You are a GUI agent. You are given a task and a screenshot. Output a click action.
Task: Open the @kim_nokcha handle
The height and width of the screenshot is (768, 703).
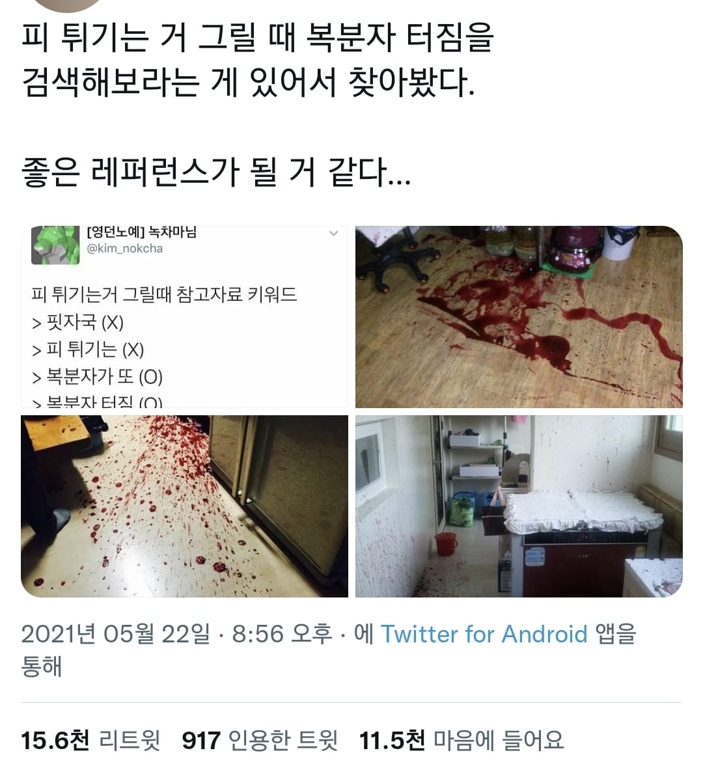click(124, 249)
